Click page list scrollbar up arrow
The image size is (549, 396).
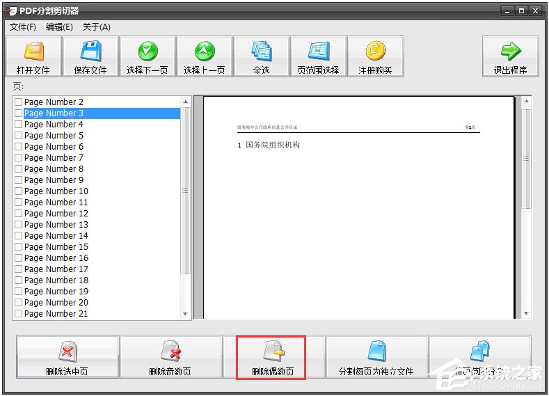click(x=186, y=102)
